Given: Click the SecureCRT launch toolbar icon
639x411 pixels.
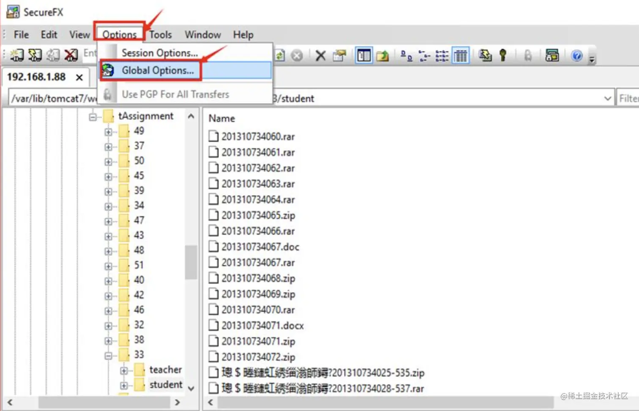Looking at the screenshot, I should 552,55.
